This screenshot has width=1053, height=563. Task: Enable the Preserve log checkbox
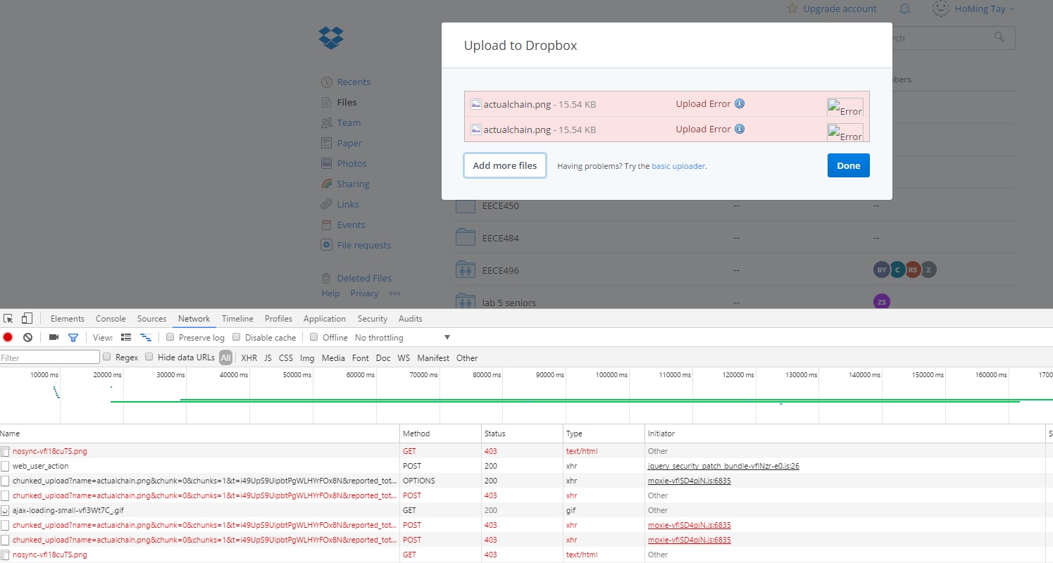point(170,337)
